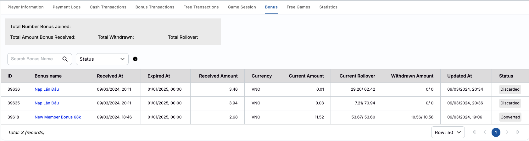Image resolution: width=529 pixels, height=141 pixels.
Task: Open Nạp Lần Đầu link for ID 39635
Action: click(x=47, y=103)
